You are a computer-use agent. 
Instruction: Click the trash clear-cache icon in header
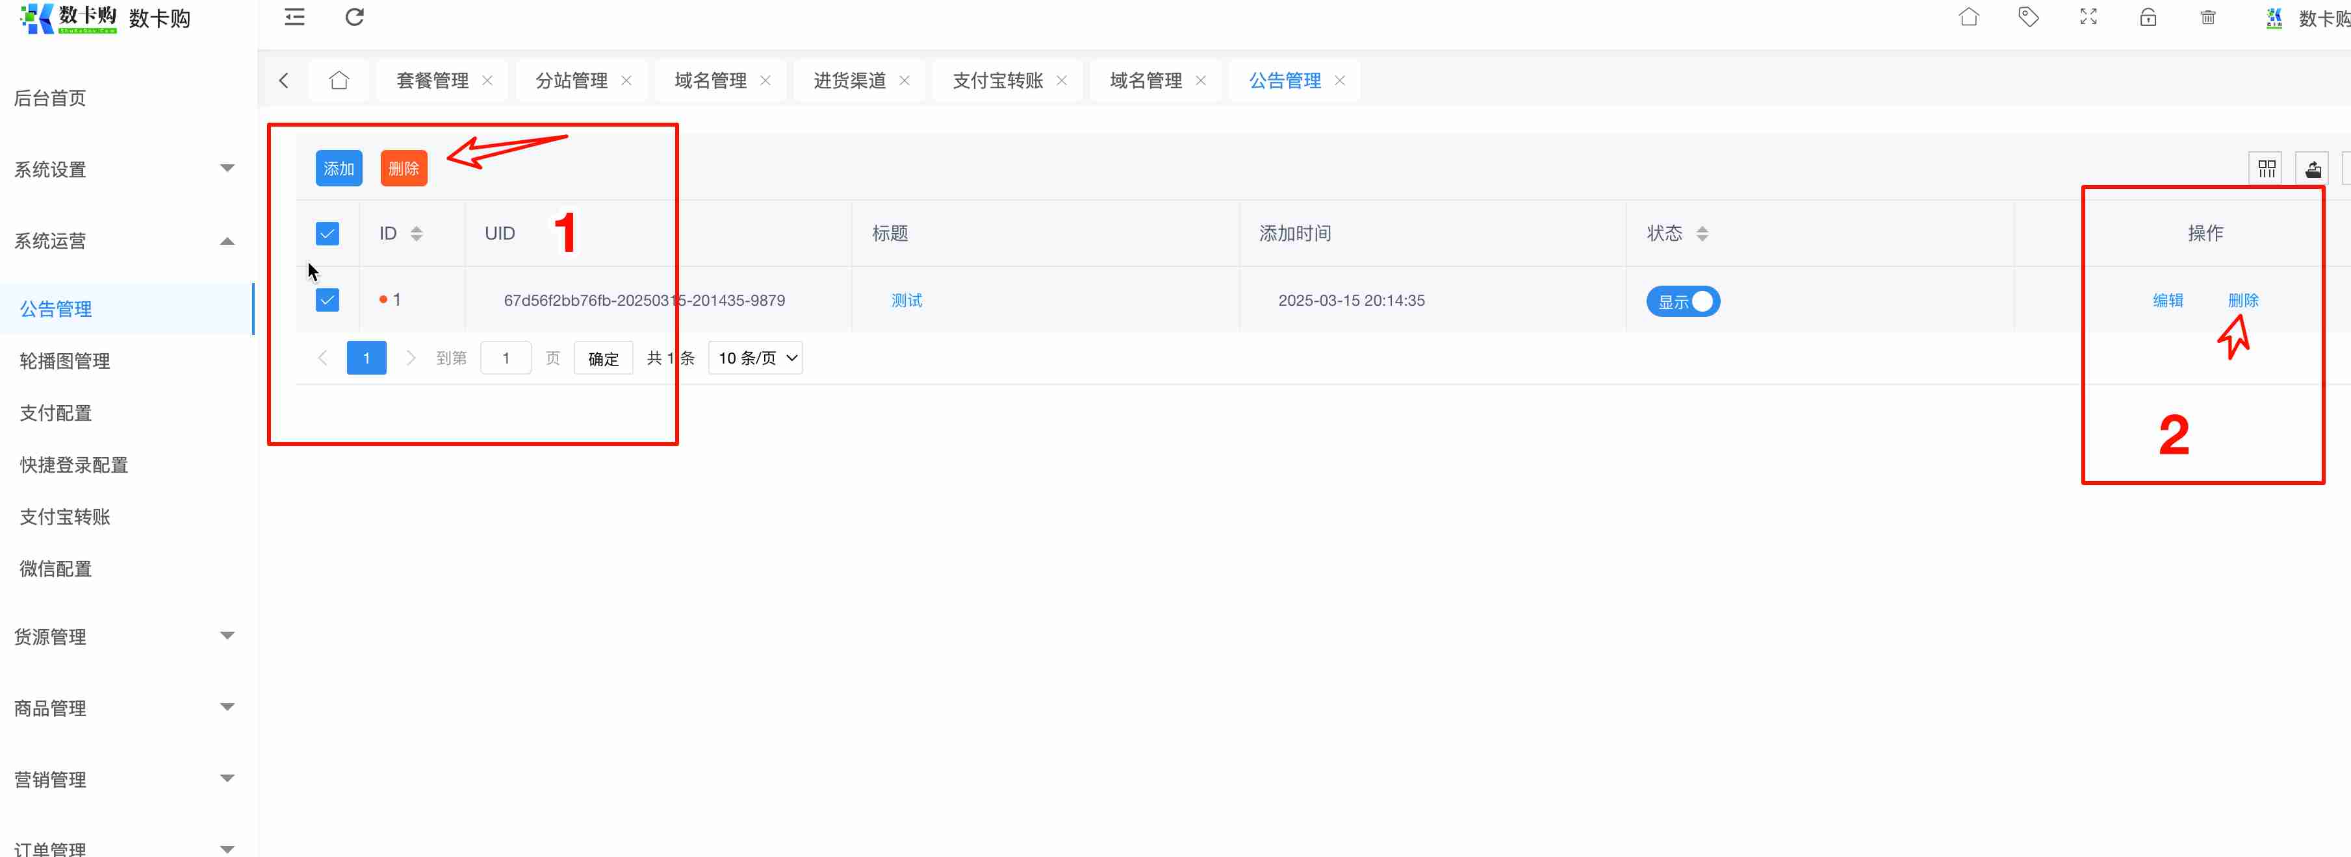[x=2207, y=18]
